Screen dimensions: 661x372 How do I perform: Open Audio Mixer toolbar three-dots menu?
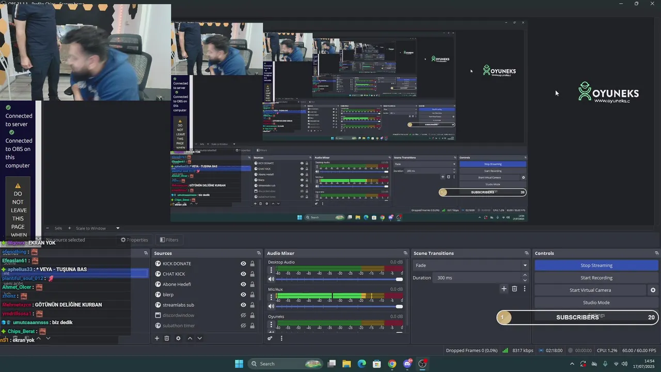pyautogui.click(x=281, y=338)
